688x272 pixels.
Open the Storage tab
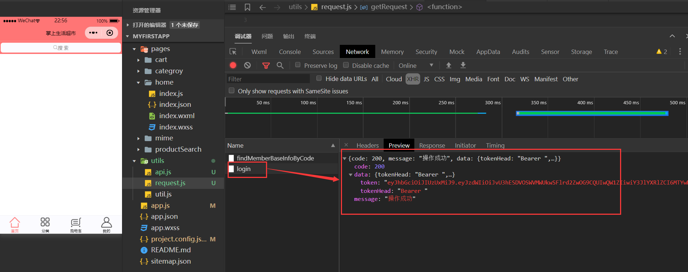point(581,52)
